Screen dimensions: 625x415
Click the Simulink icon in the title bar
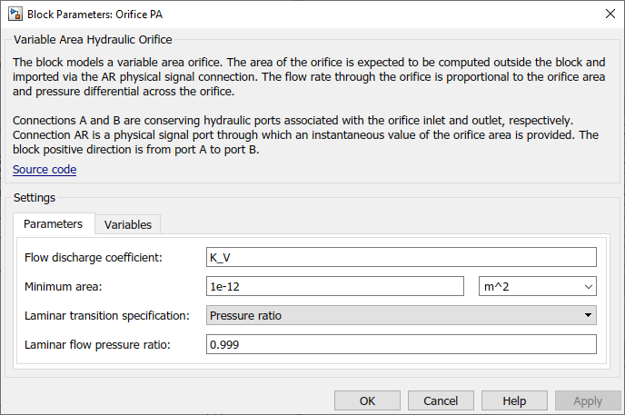pyautogui.click(x=15, y=15)
